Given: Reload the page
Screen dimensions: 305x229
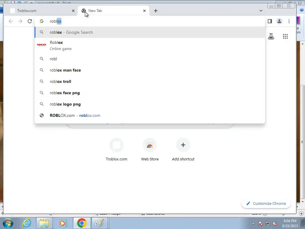Looking at the screenshot, I should (x=29, y=21).
